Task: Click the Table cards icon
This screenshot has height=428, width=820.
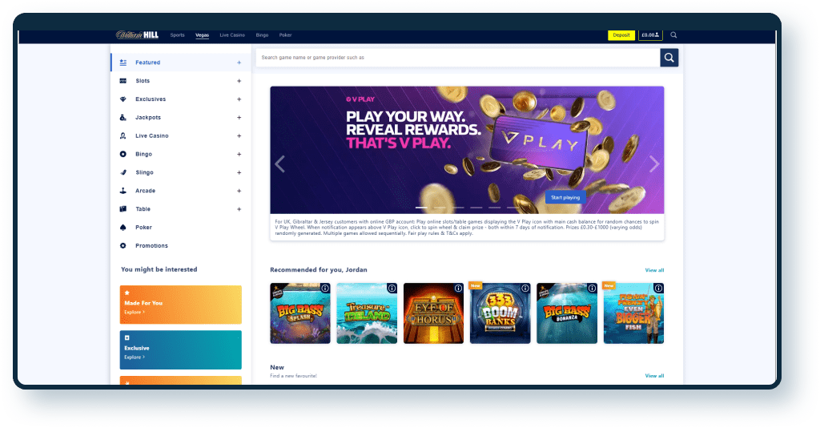Action: [123, 208]
